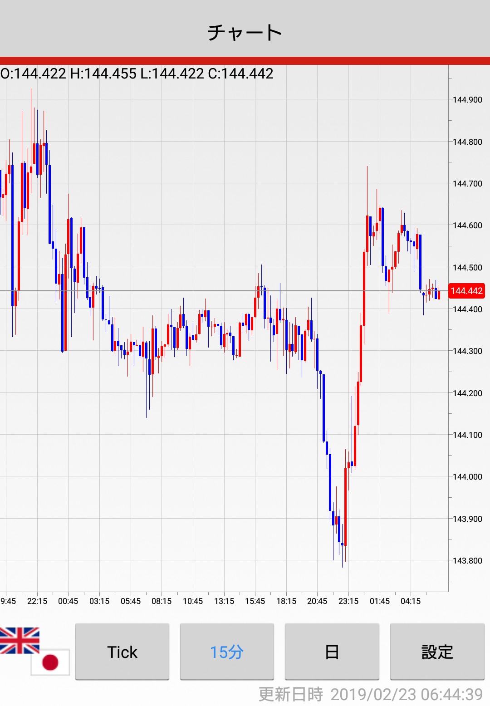Open 設定 settings
Screen dimensions: 490x706
coord(437,652)
